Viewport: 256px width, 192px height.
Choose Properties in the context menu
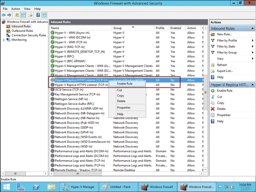(x=127, y=108)
